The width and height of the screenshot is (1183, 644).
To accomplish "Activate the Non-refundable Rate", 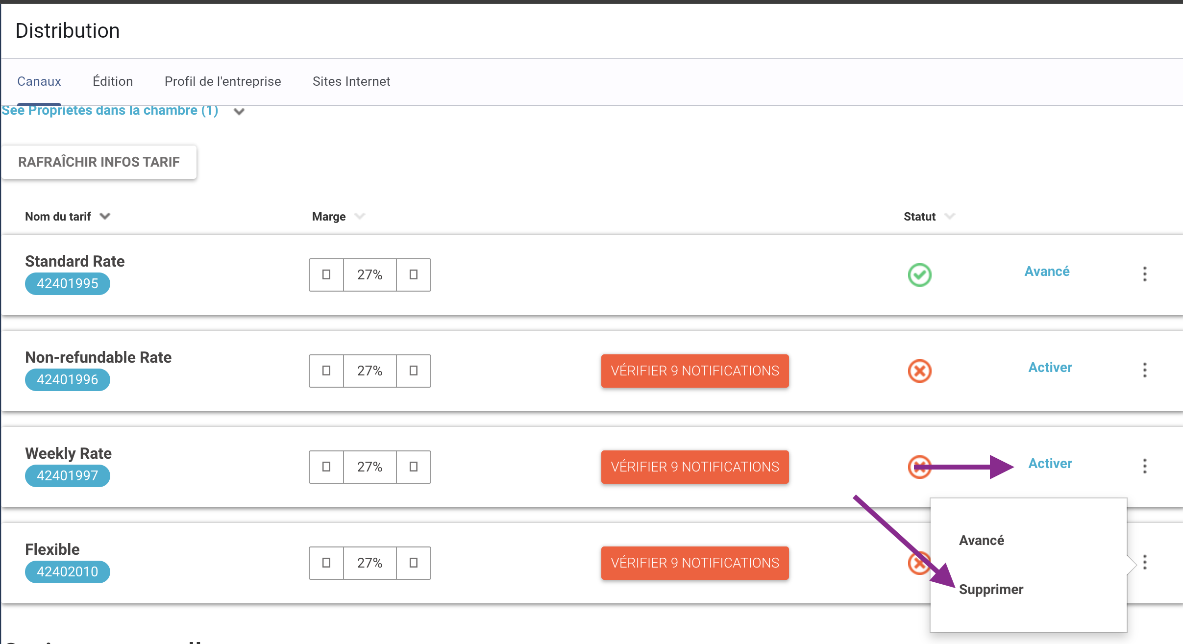I will [1050, 368].
